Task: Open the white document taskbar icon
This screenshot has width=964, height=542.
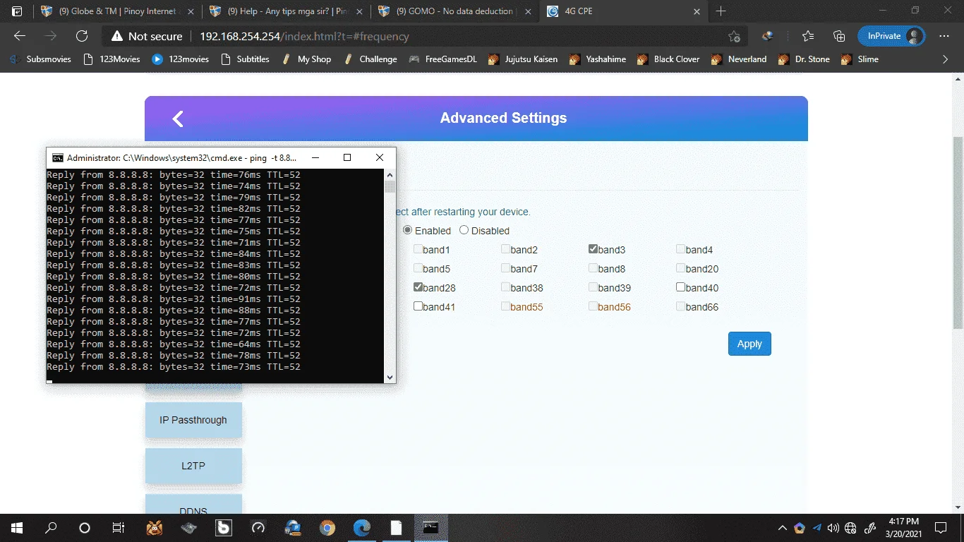Action: tap(396, 527)
